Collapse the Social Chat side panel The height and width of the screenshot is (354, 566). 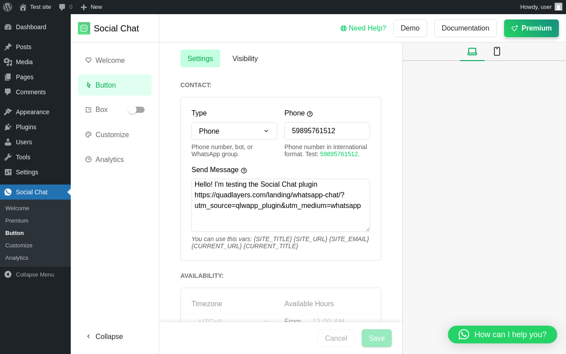(x=104, y=336)
